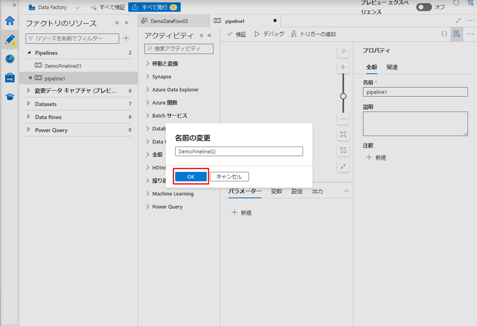Open the pipeline JSON code view icon
The width and height of the screenshot is (477, 326).
(444, 34)
